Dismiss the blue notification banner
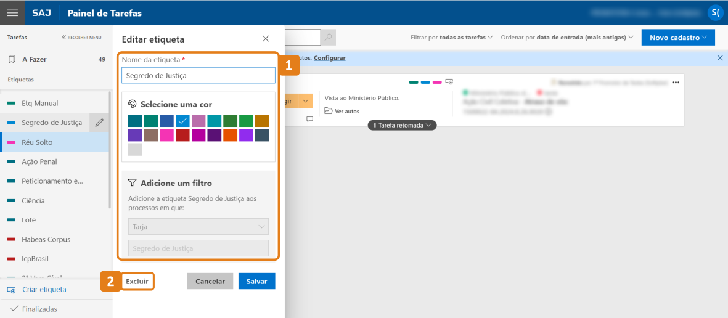 point(719,58)
